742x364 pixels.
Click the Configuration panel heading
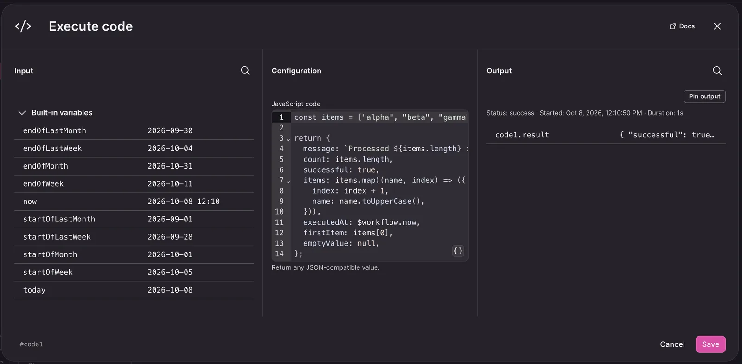click(x=296, y=71)
